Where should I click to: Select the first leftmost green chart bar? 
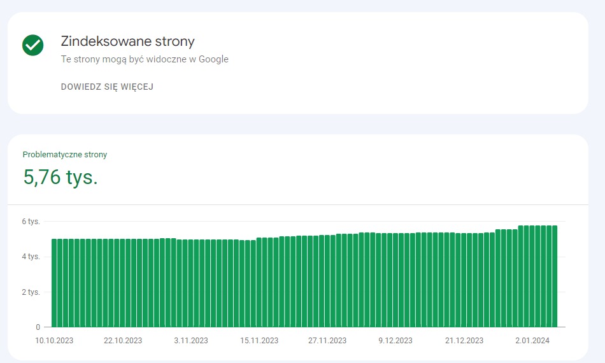(54, 283)
